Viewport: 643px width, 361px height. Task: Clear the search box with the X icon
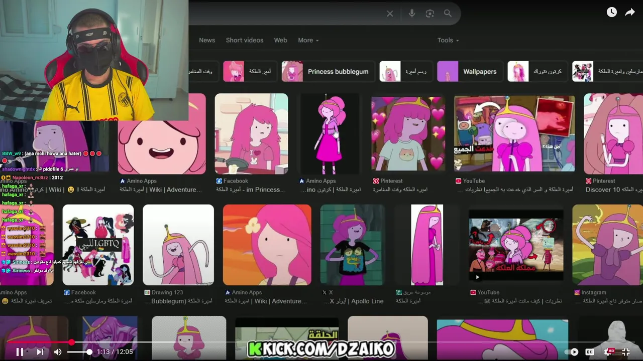[x=390, y=14]
